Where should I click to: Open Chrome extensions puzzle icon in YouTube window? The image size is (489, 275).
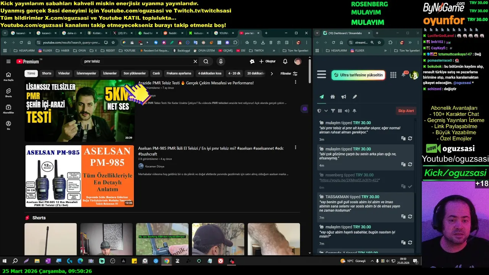click(235, 42)
